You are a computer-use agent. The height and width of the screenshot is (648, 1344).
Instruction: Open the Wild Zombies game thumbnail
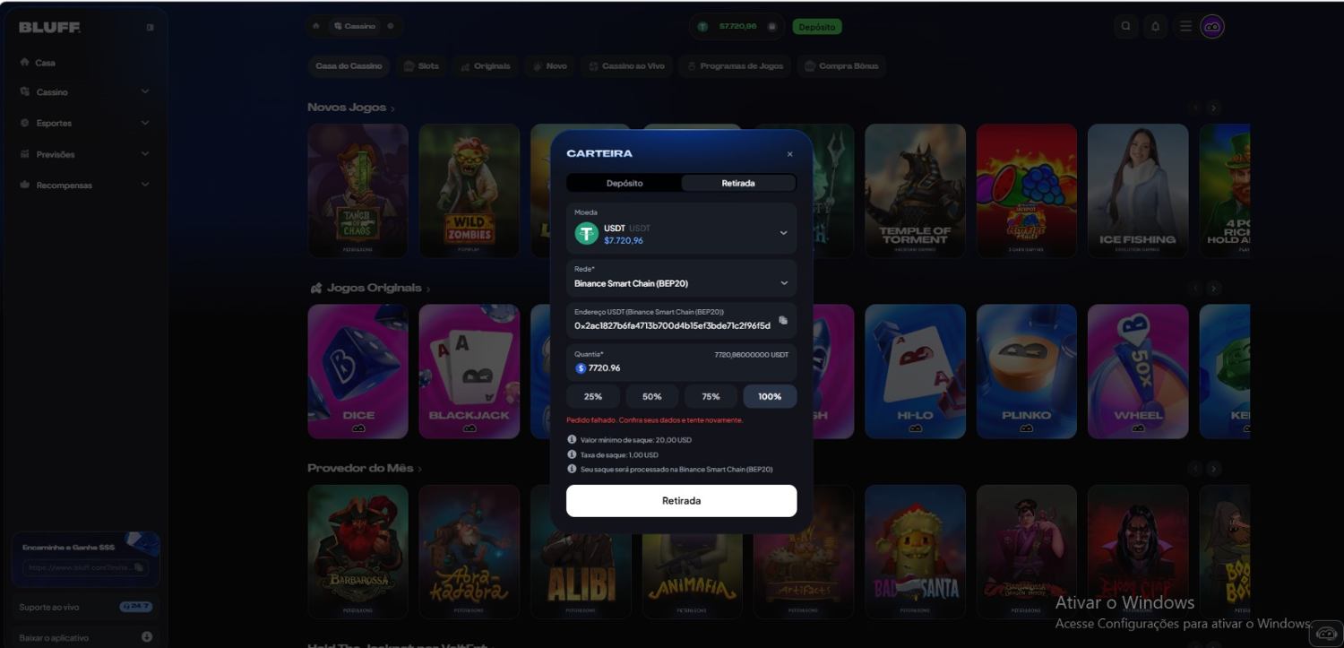click(470, 191)
